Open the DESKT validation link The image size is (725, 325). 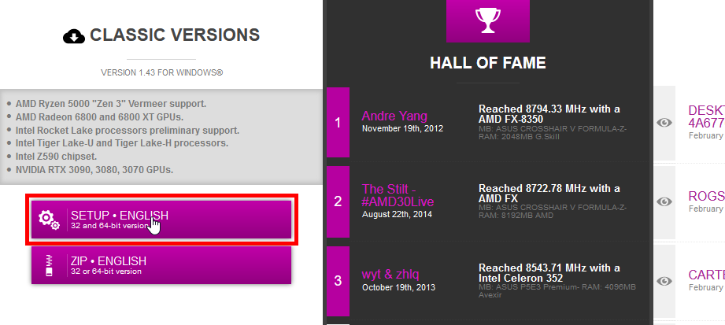point(707,116)
